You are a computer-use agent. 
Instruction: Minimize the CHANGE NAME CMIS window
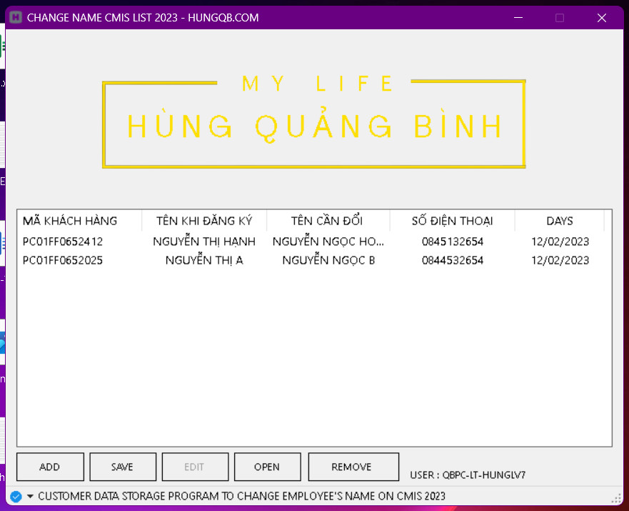(518, 18)
